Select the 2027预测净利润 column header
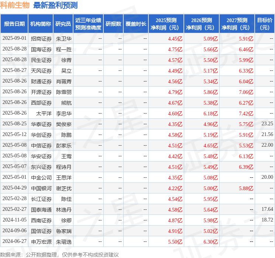This screenshot has height=258, width=275. 237,24
